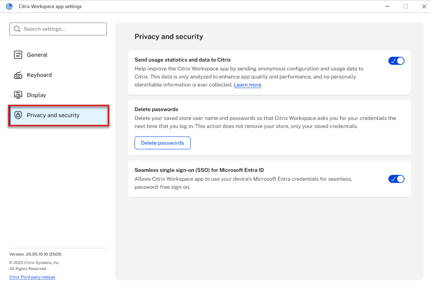Click the Citrix Workspace logo in title bar
Image resolution: width=431 pixels, height=289 pixels.
tap(9, 6)
